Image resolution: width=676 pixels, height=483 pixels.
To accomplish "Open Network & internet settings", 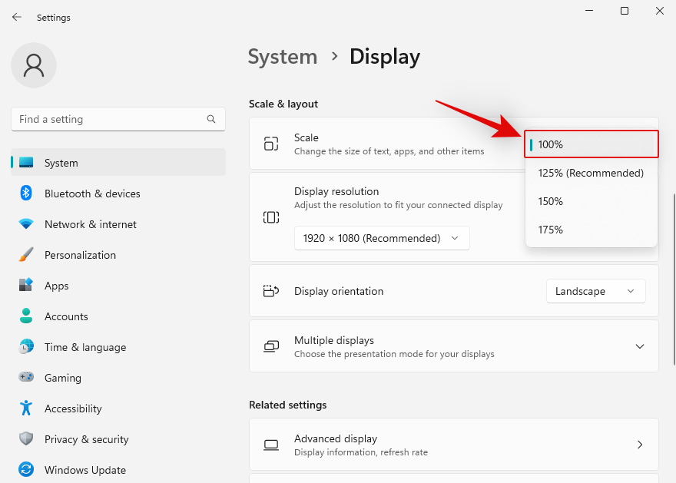I will (x=90, y=224).
